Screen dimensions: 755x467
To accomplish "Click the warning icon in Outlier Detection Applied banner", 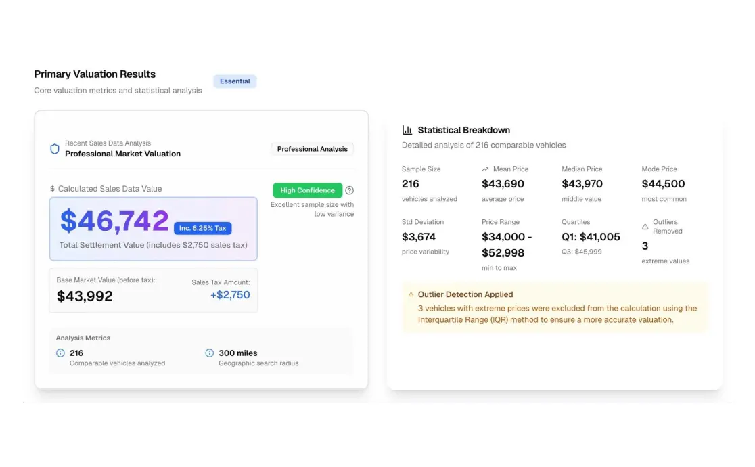I will (411, 295).
